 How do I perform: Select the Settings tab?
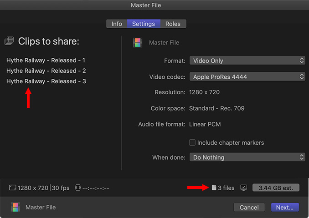coord(144,24)
